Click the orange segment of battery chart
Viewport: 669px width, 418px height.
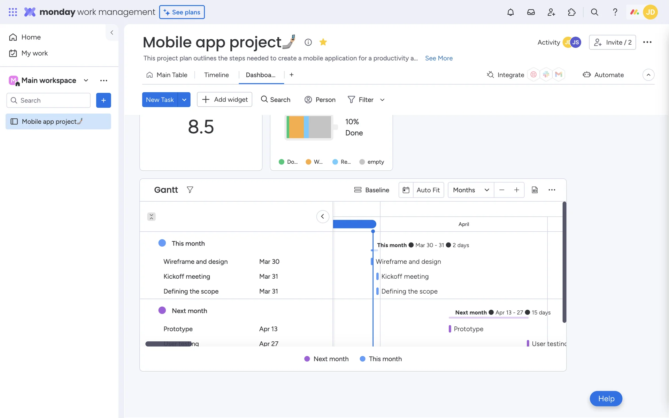(296, 127)
